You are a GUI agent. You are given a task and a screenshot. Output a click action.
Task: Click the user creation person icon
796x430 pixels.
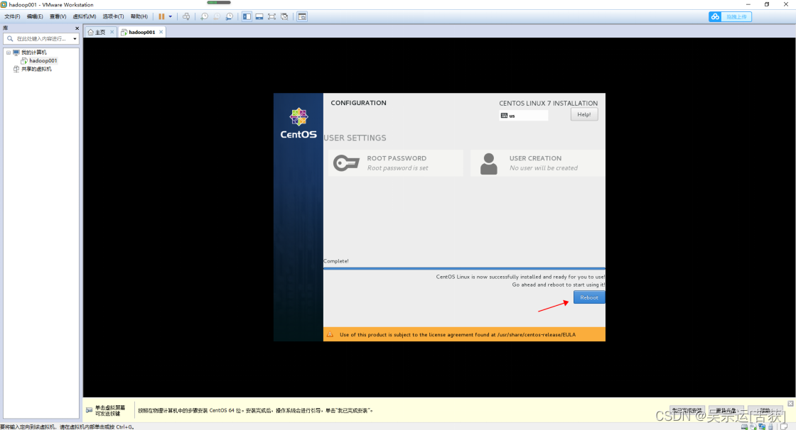click(x=489, y=163)
